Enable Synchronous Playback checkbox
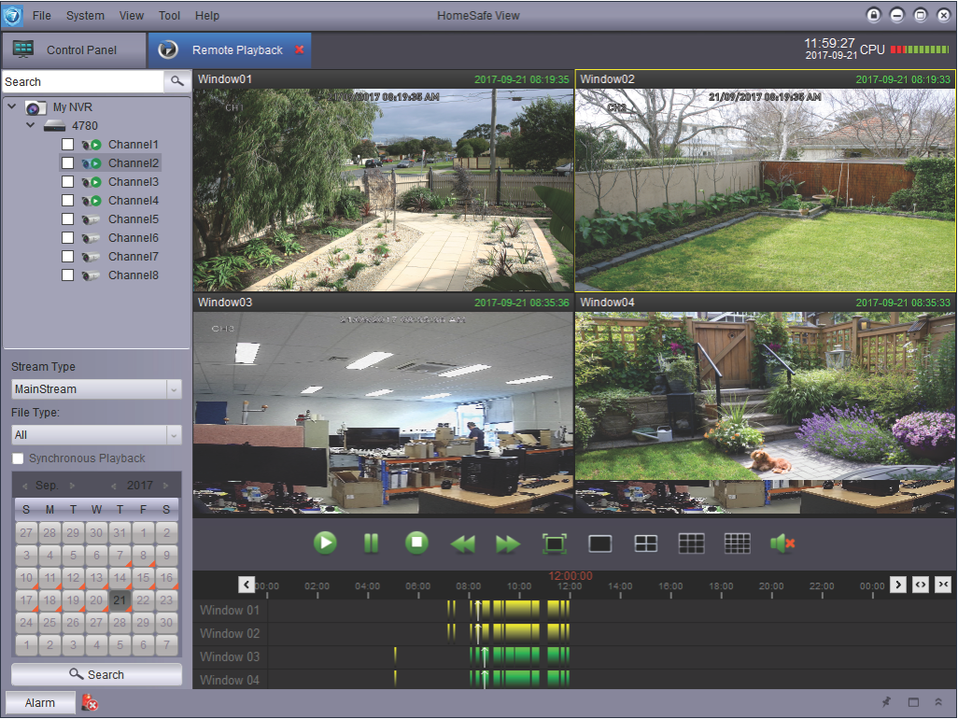Viewport: 958px width, 719px height. click(x=18, y=458)
